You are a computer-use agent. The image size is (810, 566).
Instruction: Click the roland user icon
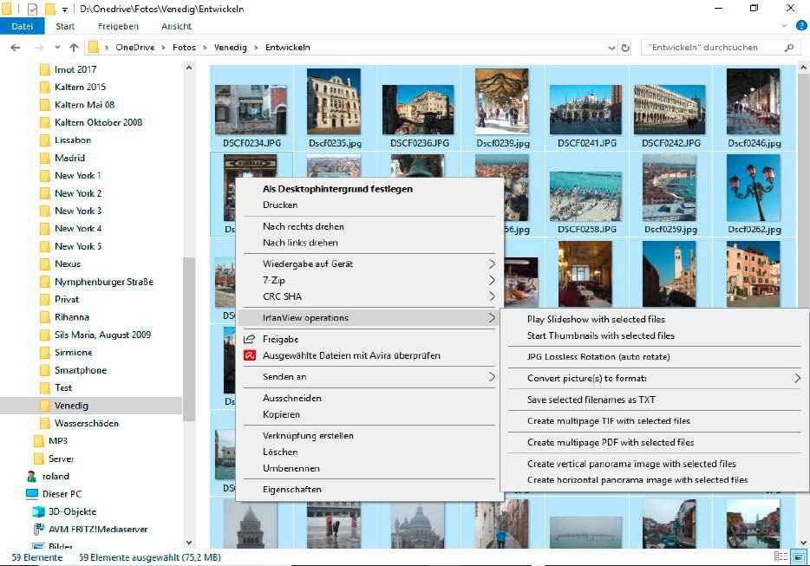(32, 476)
